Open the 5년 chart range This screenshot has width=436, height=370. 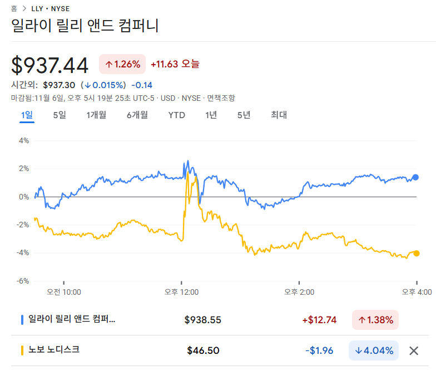coord(244,115)
